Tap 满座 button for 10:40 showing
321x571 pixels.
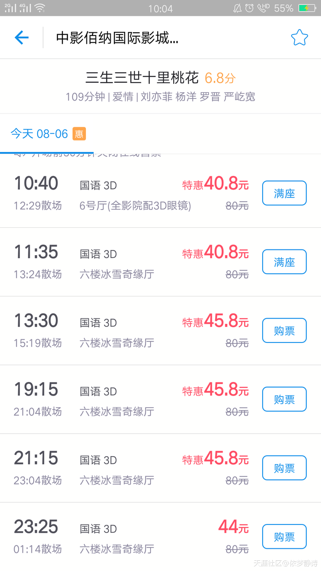pos(284,193)
